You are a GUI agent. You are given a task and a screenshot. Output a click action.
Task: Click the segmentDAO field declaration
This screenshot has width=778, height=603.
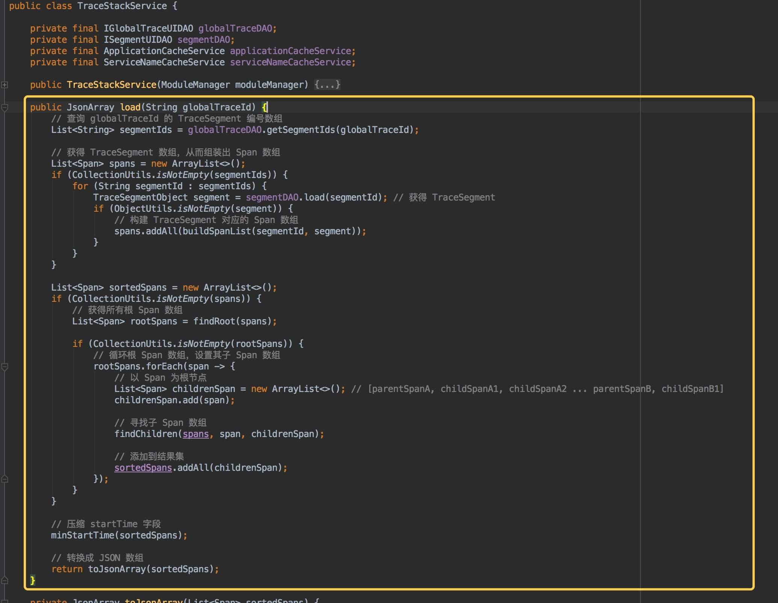pos(203,40)
